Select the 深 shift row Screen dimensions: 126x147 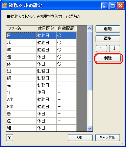coord(42,43)
